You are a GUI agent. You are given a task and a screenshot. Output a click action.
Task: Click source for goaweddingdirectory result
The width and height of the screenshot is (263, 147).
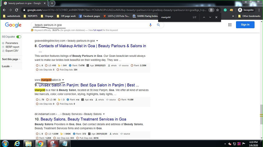124,65
